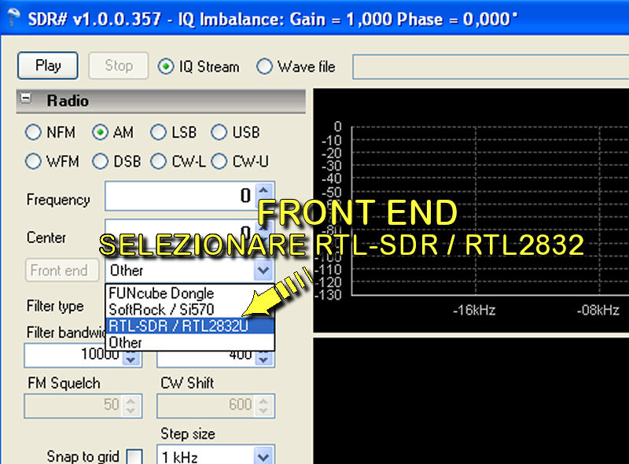This screenshot has width=629, height=464.
Task: Click the CW Shift value field
Action: tap(206, 406)
